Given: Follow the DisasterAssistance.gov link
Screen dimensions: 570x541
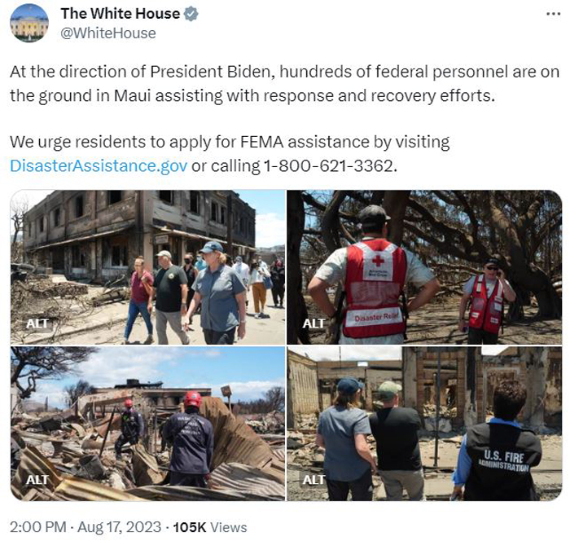Looking at the screenshot, I should [x=99, y=166].
